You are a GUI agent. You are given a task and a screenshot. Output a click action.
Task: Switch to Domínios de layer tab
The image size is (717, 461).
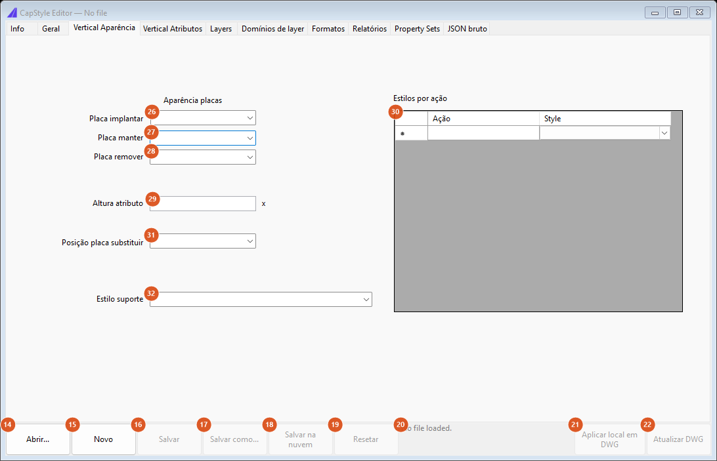[x=272, y=29]
